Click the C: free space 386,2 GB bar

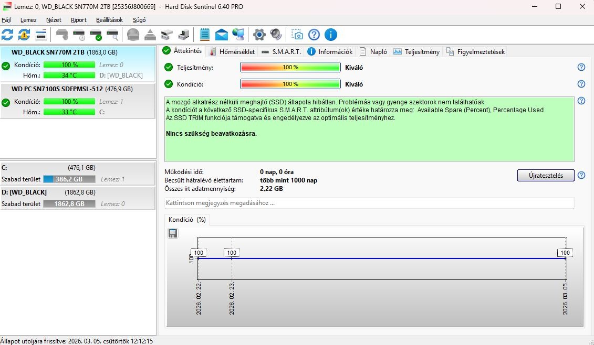[69, 179]
